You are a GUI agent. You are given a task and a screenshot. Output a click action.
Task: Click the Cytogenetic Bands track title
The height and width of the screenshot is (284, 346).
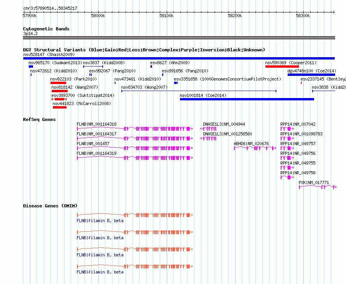[x=46, y=29]
